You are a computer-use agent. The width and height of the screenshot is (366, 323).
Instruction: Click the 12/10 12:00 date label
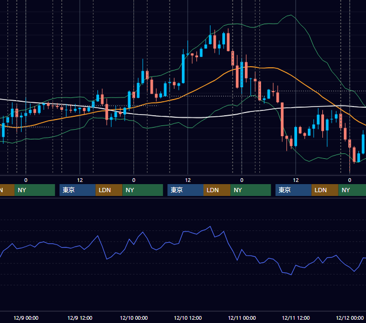(x=188, y=318)
